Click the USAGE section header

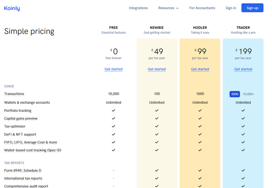click(9, 86)
